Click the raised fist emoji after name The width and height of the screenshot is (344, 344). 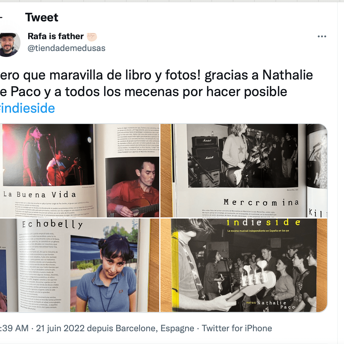coord(92,36)
